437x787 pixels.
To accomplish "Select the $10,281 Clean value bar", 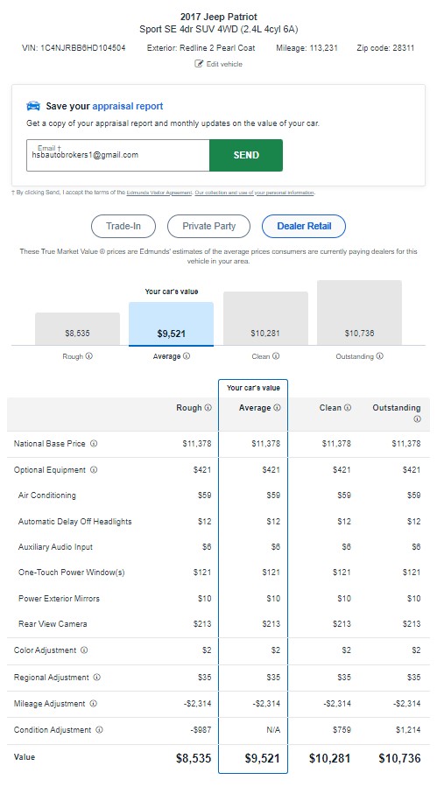I will [x=265, y=318].
